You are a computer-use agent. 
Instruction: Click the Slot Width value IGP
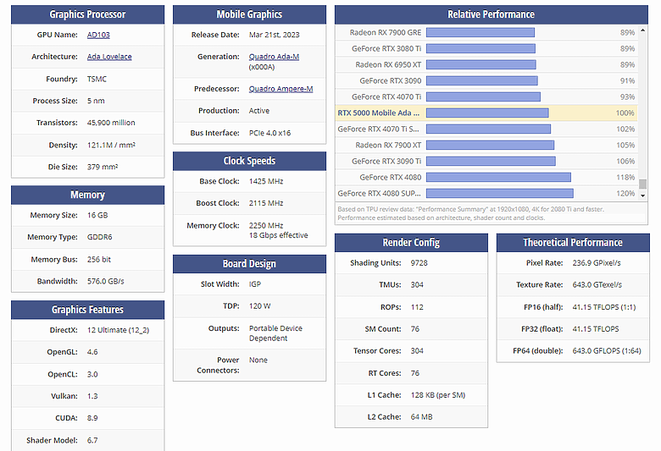(254, 284)
